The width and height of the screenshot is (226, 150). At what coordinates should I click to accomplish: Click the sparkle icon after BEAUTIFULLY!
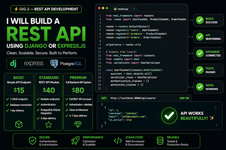(212, 118)
